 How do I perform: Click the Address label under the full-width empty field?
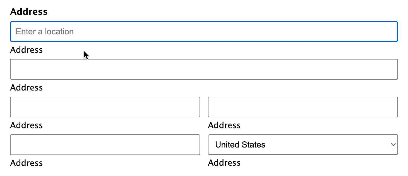click(x=27, y=88)
